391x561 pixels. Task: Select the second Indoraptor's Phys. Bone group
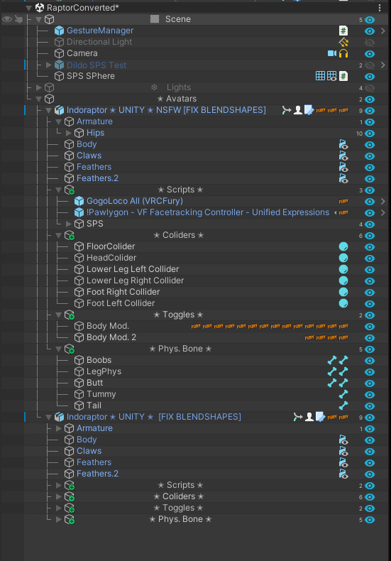pos(180,519)
